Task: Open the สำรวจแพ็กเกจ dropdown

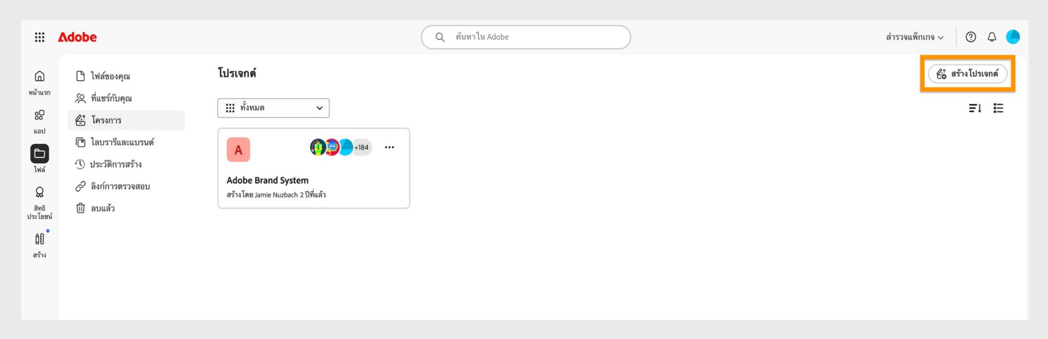Action: tap(914, 37)
